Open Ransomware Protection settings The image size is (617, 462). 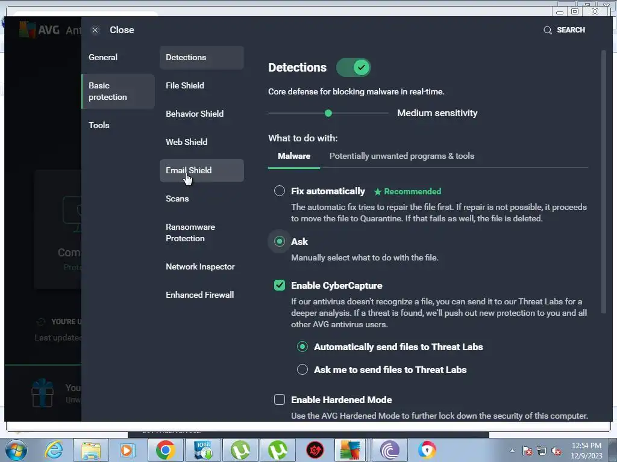pyautogui.click(x=201, y=233)
